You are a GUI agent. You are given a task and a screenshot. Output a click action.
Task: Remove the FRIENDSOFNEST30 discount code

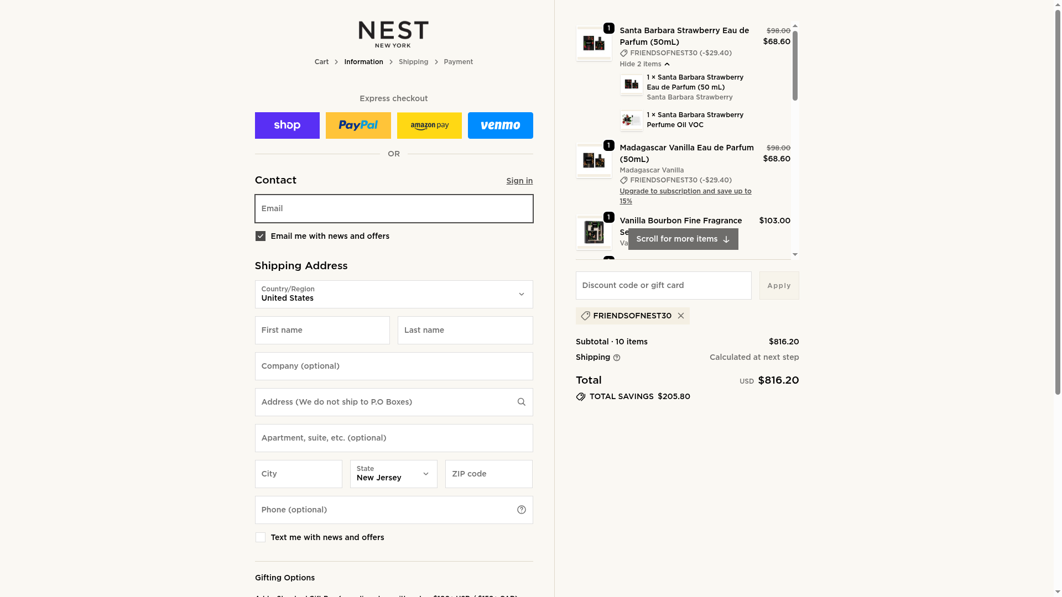coord(681,316)
